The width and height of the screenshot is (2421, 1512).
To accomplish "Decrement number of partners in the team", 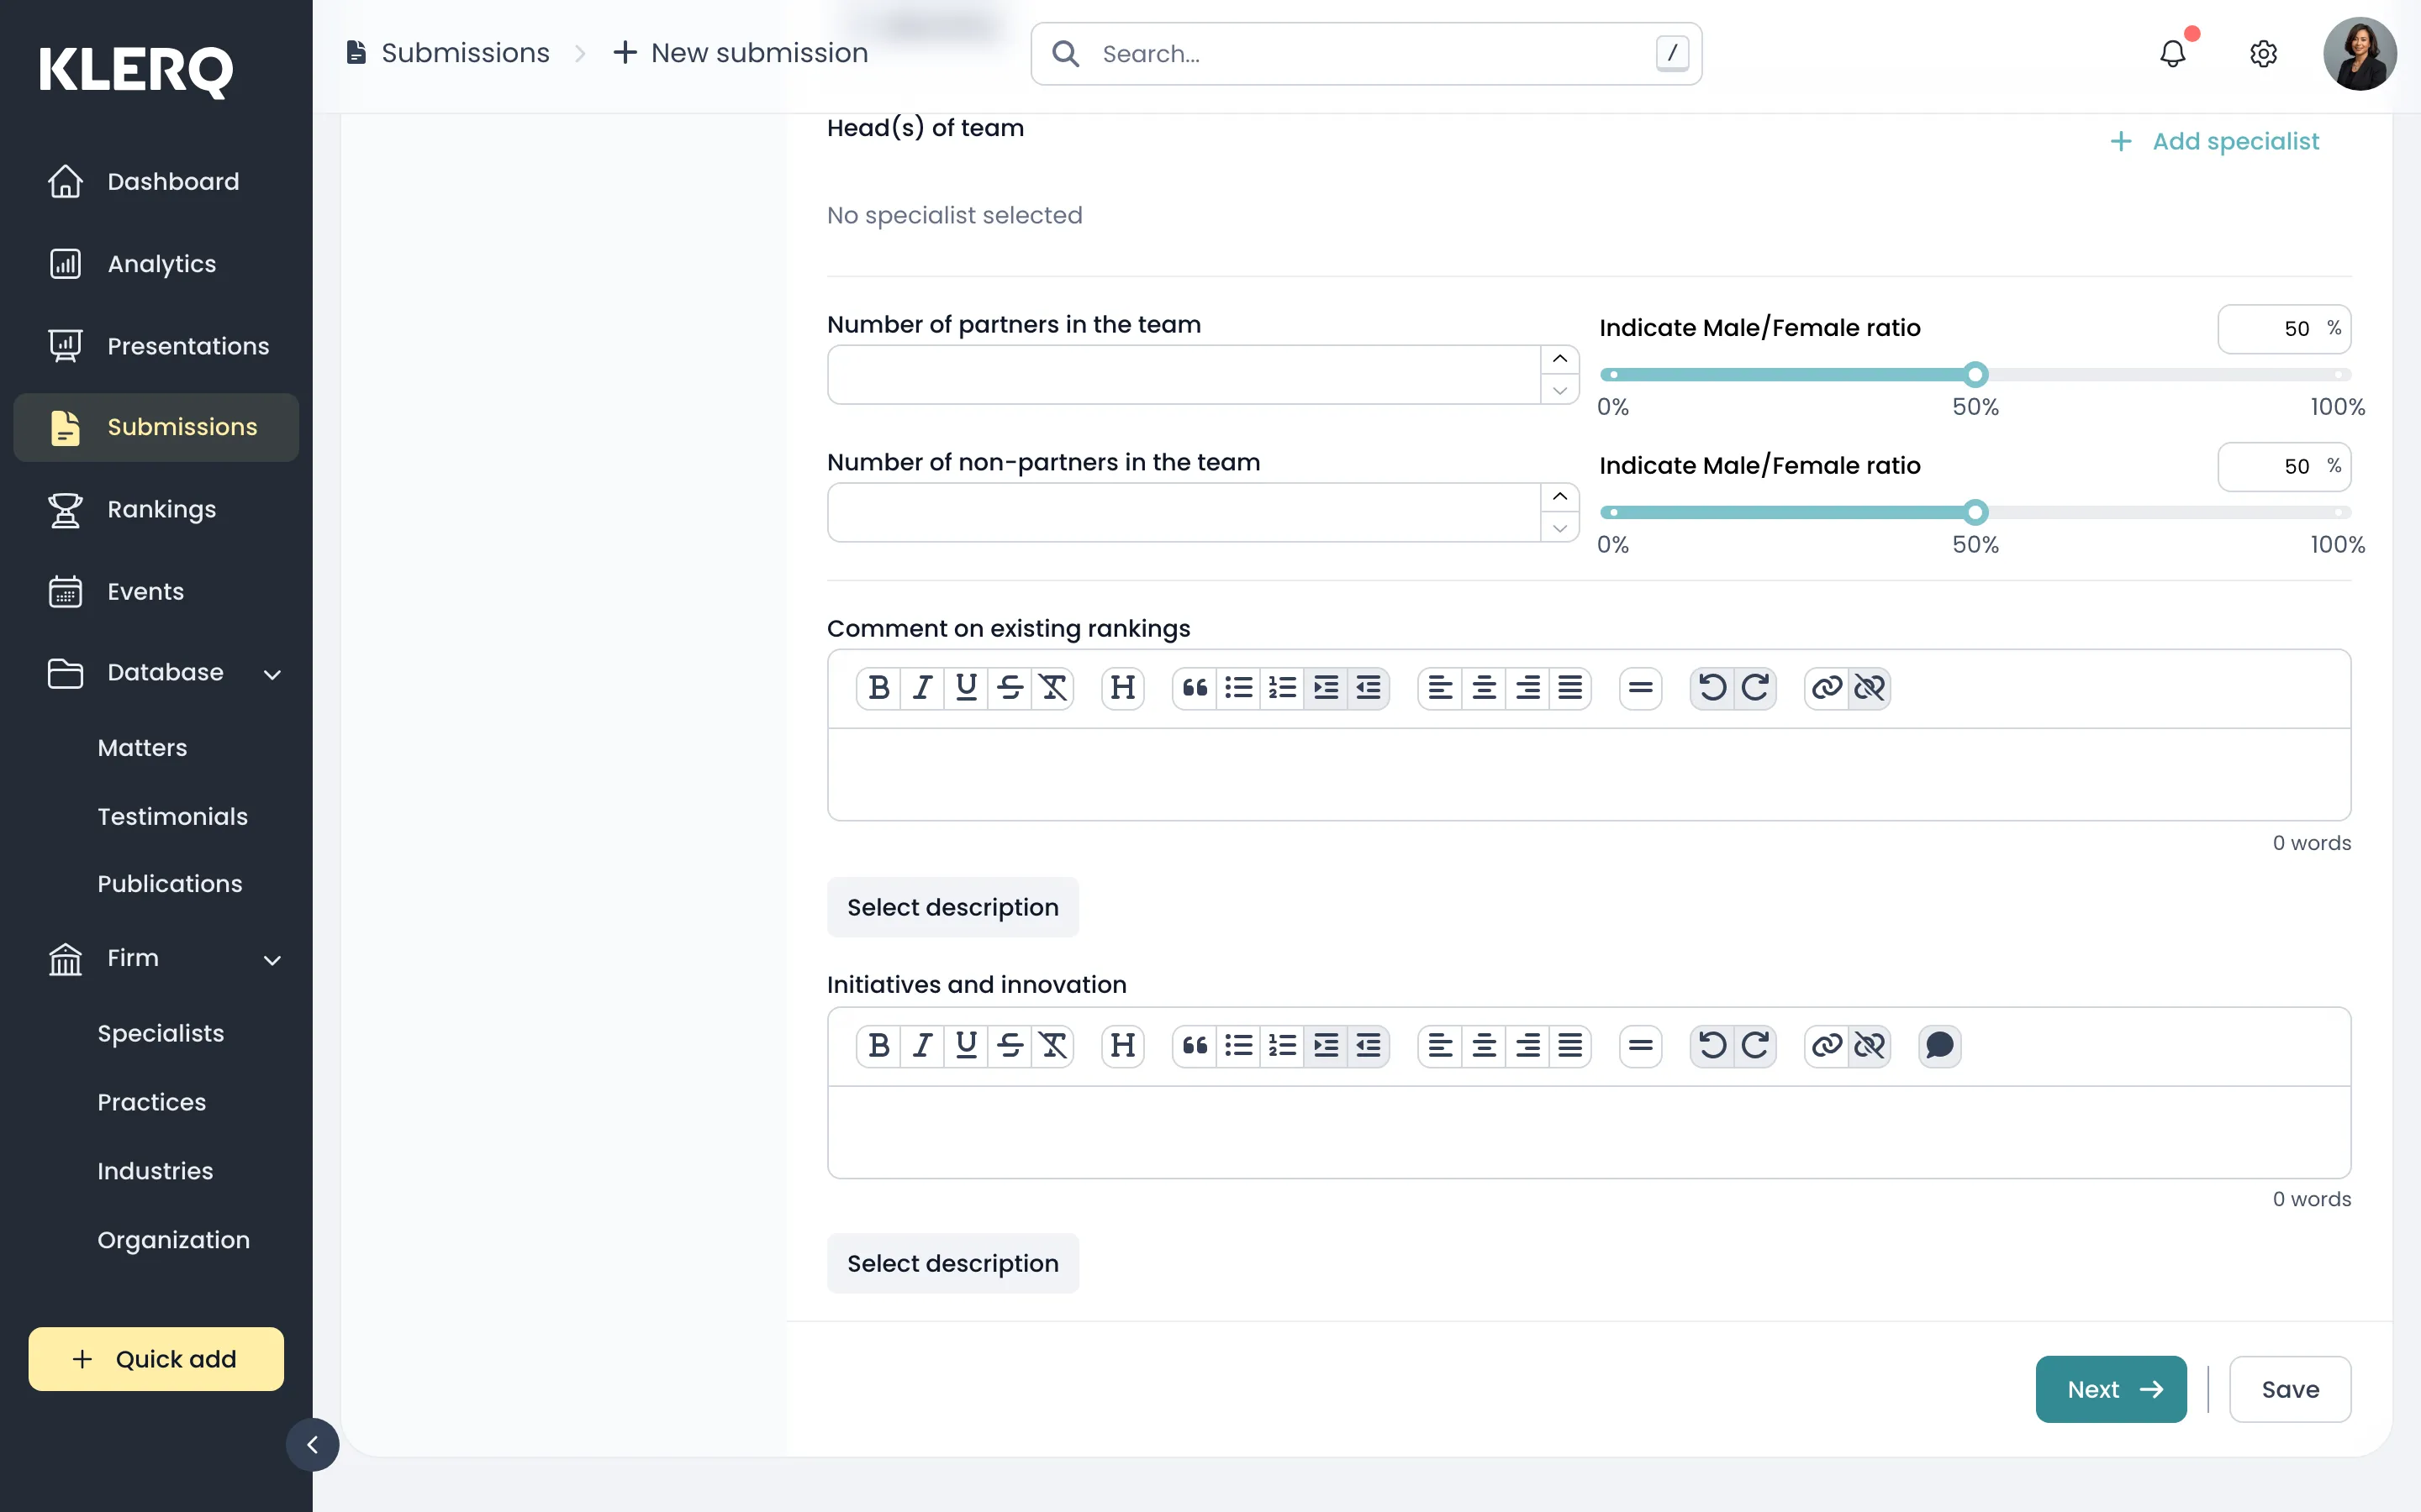I will tap(1559, 390).
